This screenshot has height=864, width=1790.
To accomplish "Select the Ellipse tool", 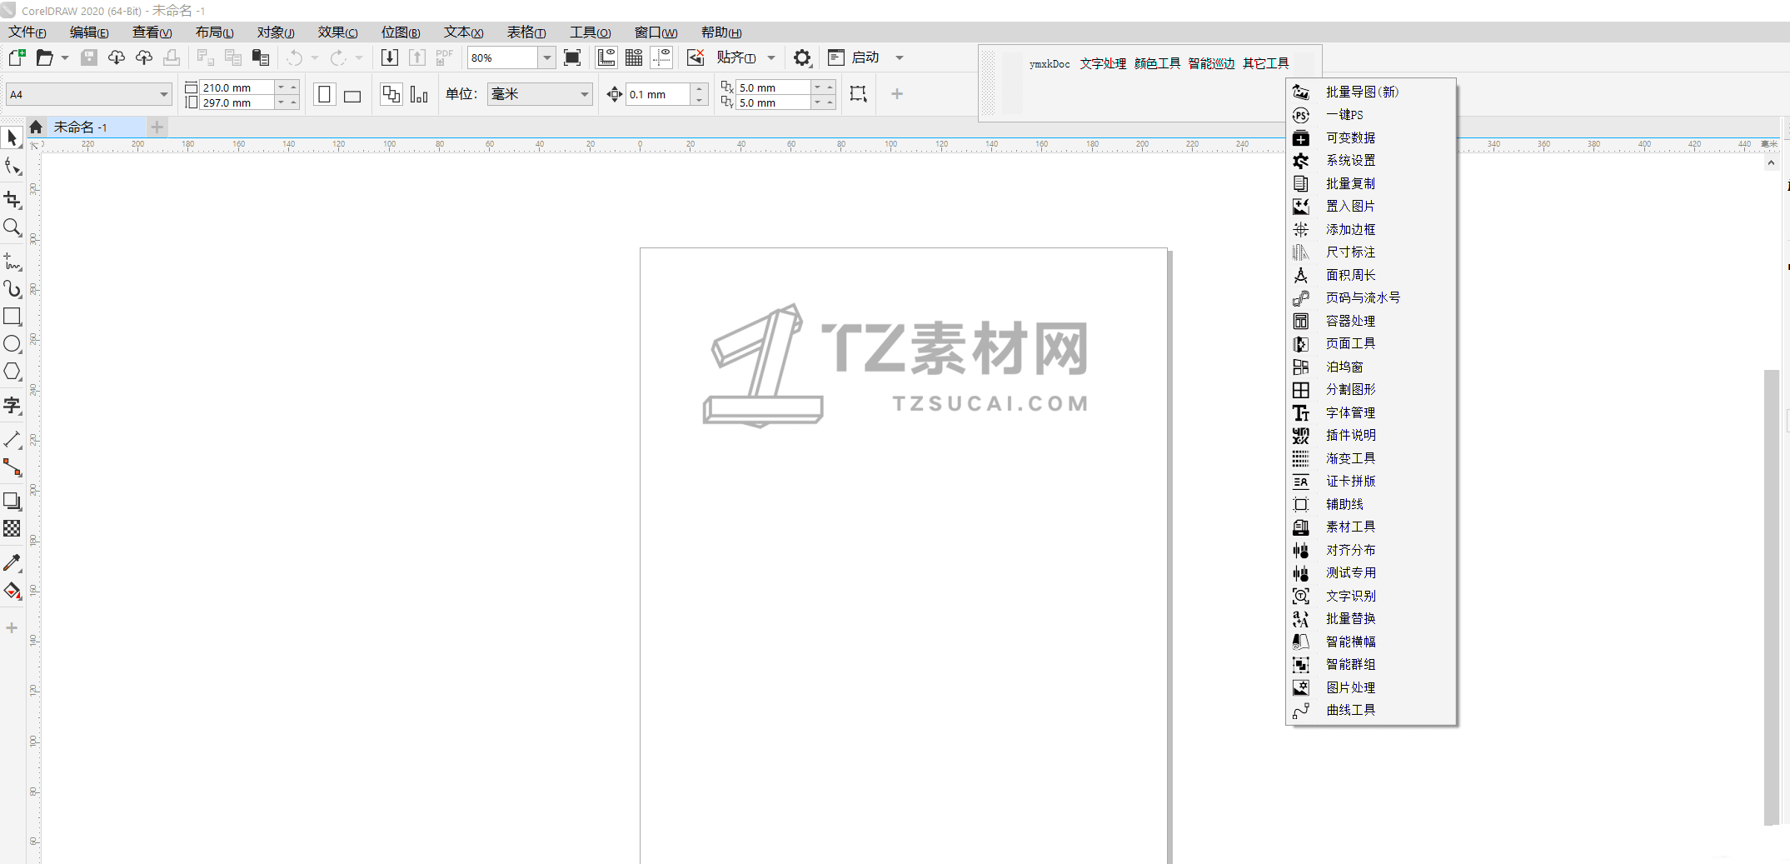I will point(12,344).
